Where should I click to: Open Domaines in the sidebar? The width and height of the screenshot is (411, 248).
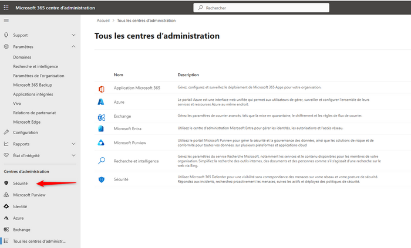22,57
